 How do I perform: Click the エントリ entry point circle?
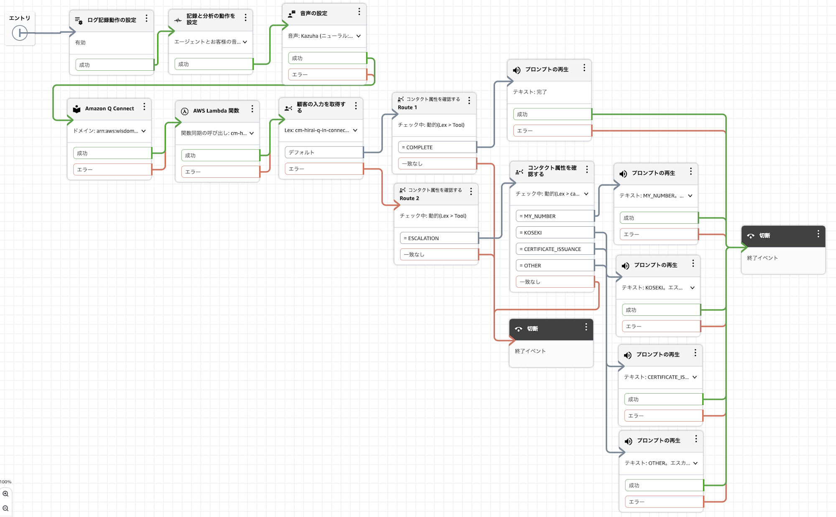pyautogui.click(x=20, y=33)
